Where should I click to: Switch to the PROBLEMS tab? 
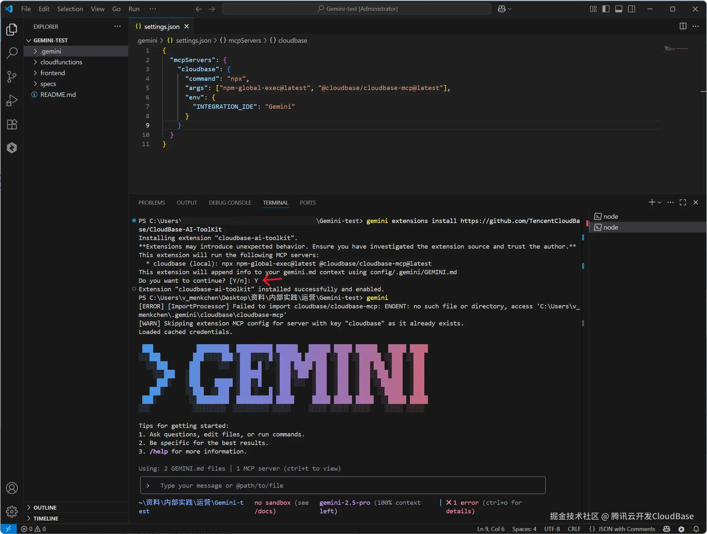(x=152, y=203)
